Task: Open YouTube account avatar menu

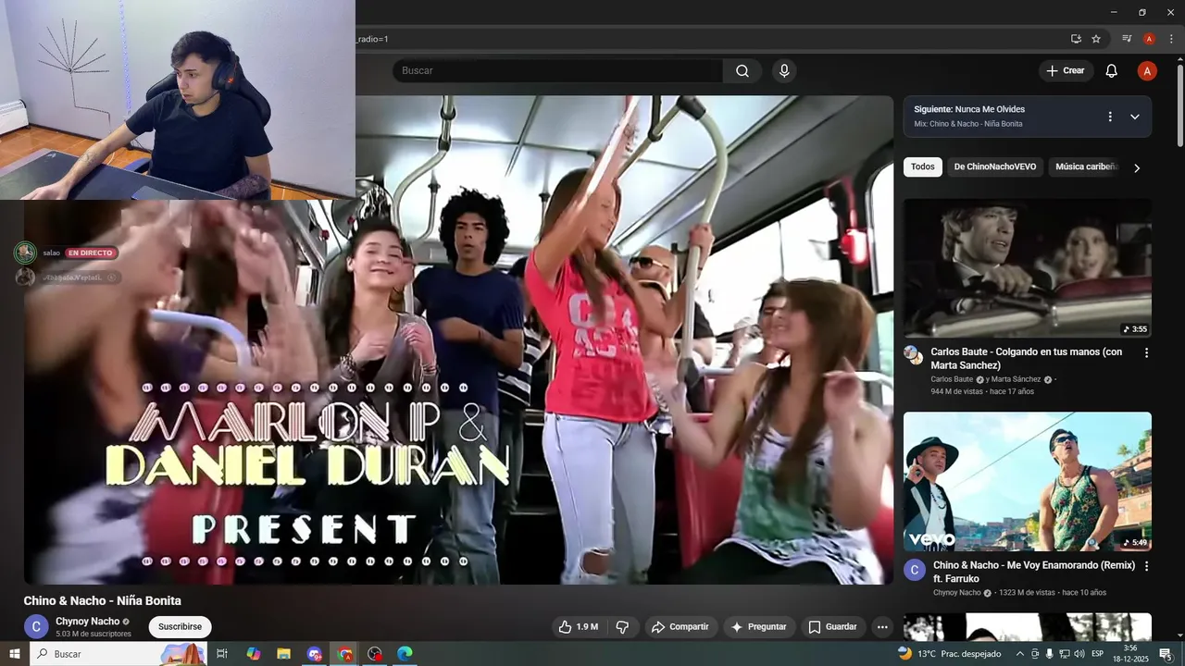Action: point(1147,71)
